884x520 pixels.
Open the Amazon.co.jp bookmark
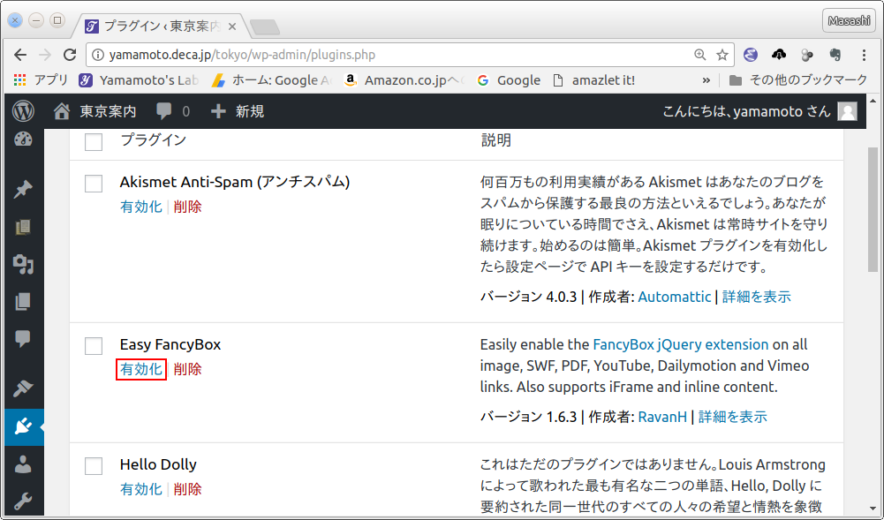pyautogui.click(x=404, y=80)
